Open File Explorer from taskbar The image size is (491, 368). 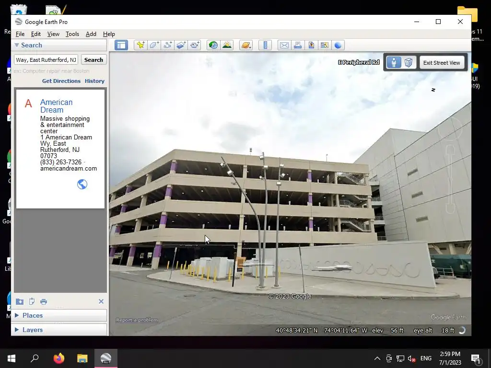coord(82,358)
